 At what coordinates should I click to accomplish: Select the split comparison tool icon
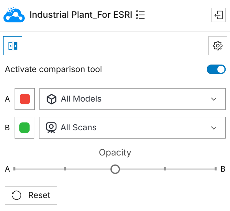13,46
